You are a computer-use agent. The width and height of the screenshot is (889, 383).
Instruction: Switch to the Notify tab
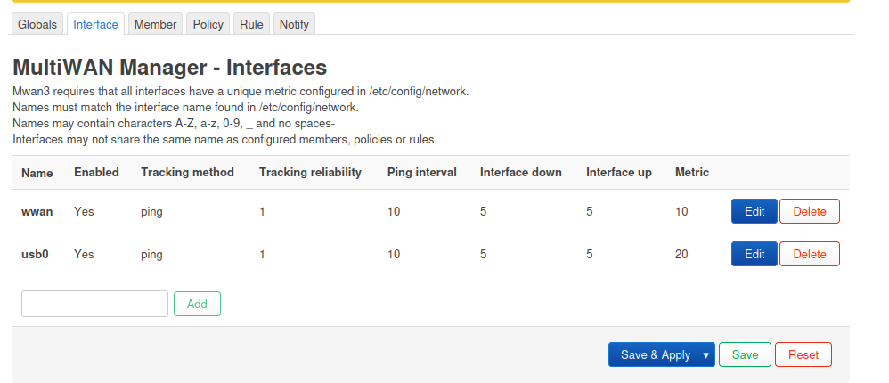coord(294,25)
